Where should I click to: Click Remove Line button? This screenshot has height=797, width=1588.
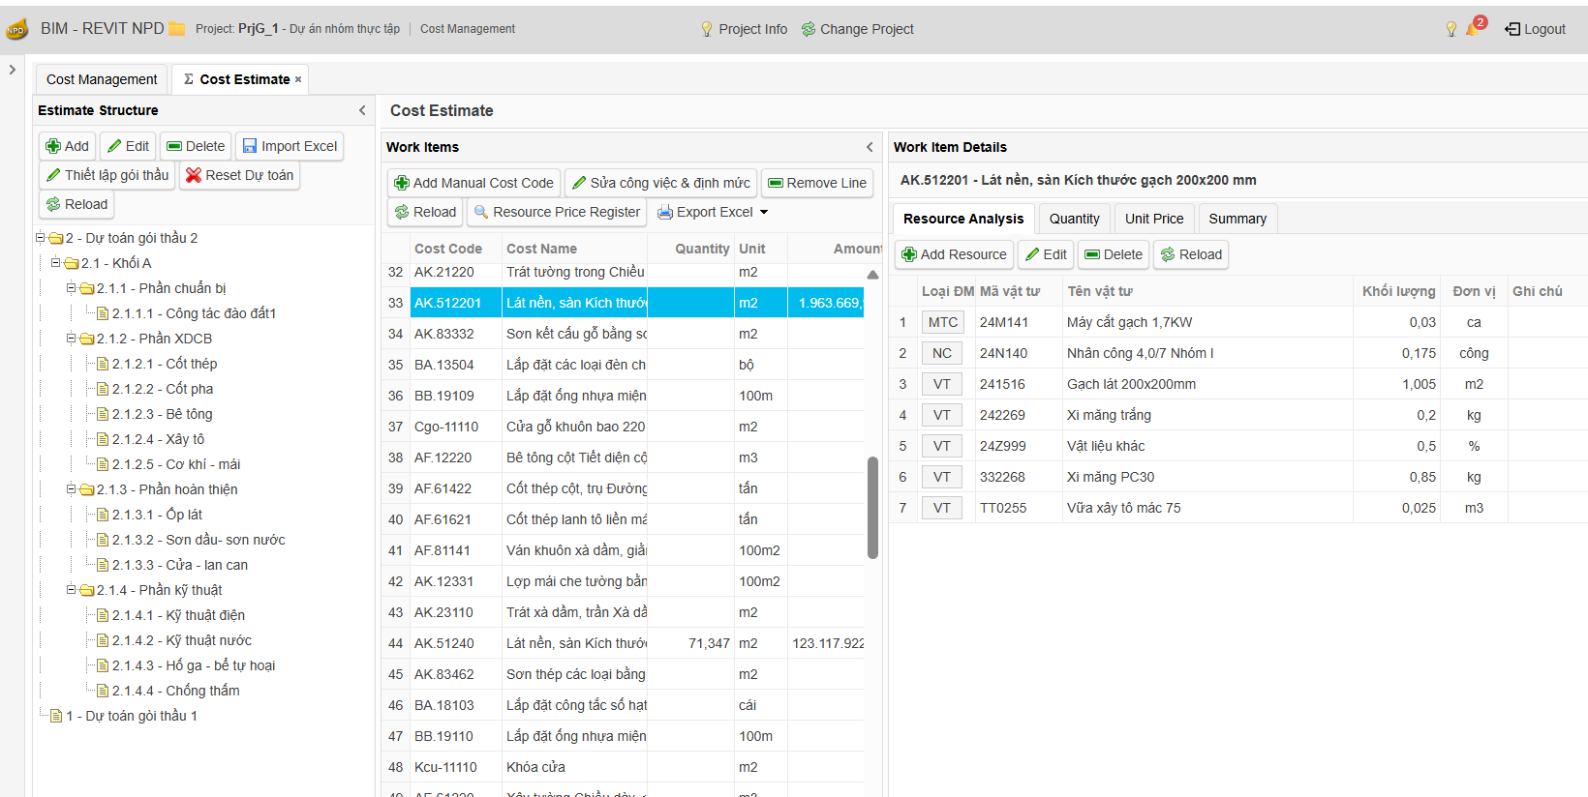pyautogui.click(x=817, y=183)
